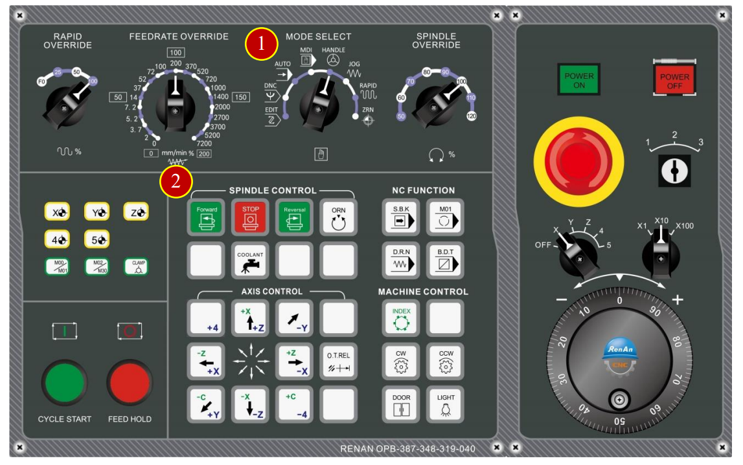Click the Z axis home indicator button
Image resolution: width=743 pixels, height=465 pixels.
137,212
